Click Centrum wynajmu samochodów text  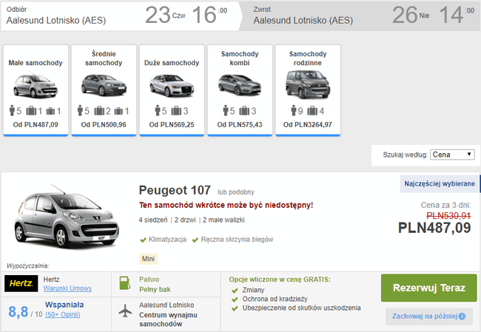pyautogui.click(x=168, y=319)
